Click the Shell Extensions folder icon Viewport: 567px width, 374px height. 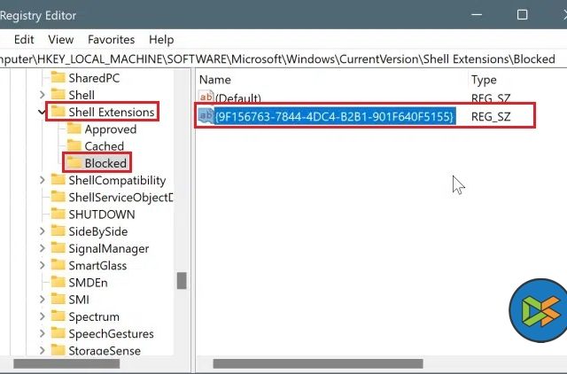tap(58, 112)
